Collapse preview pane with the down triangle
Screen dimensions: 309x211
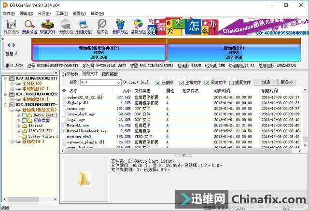tap(183, 155)
